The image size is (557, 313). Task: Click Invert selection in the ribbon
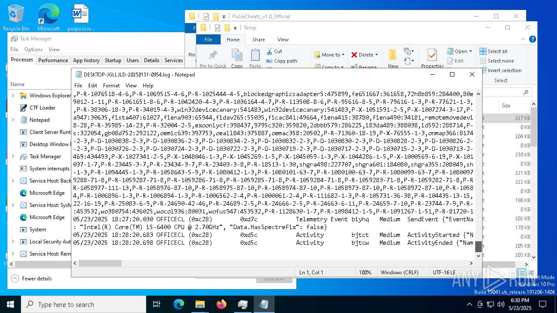(500, 70)
